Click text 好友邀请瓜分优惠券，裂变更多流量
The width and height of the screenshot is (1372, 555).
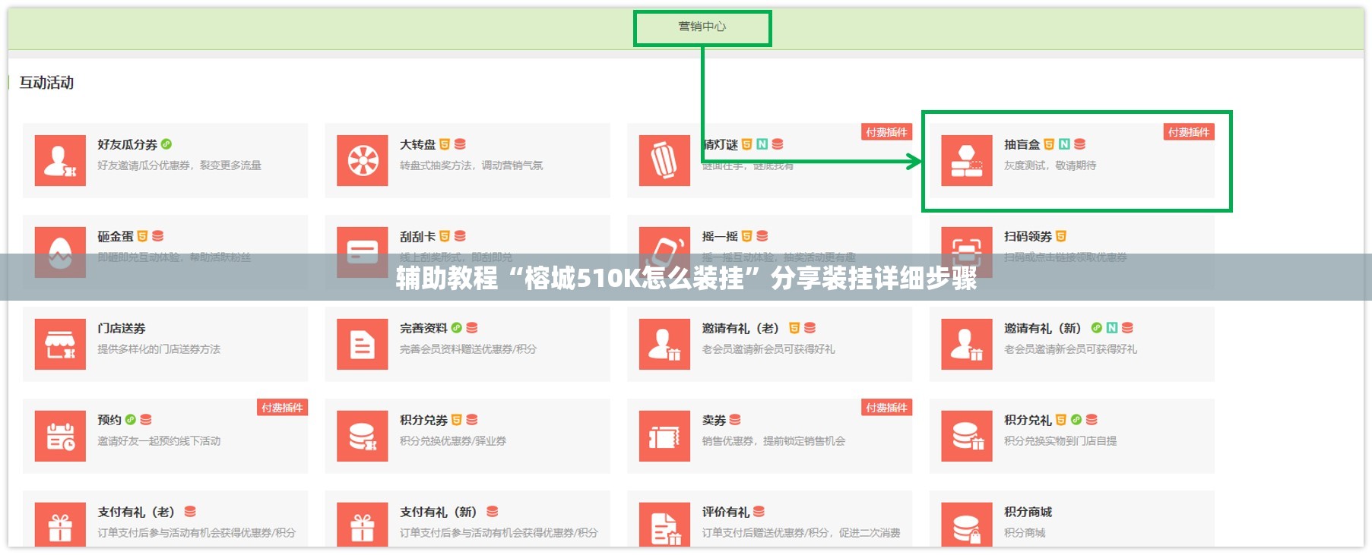point(179,166)
